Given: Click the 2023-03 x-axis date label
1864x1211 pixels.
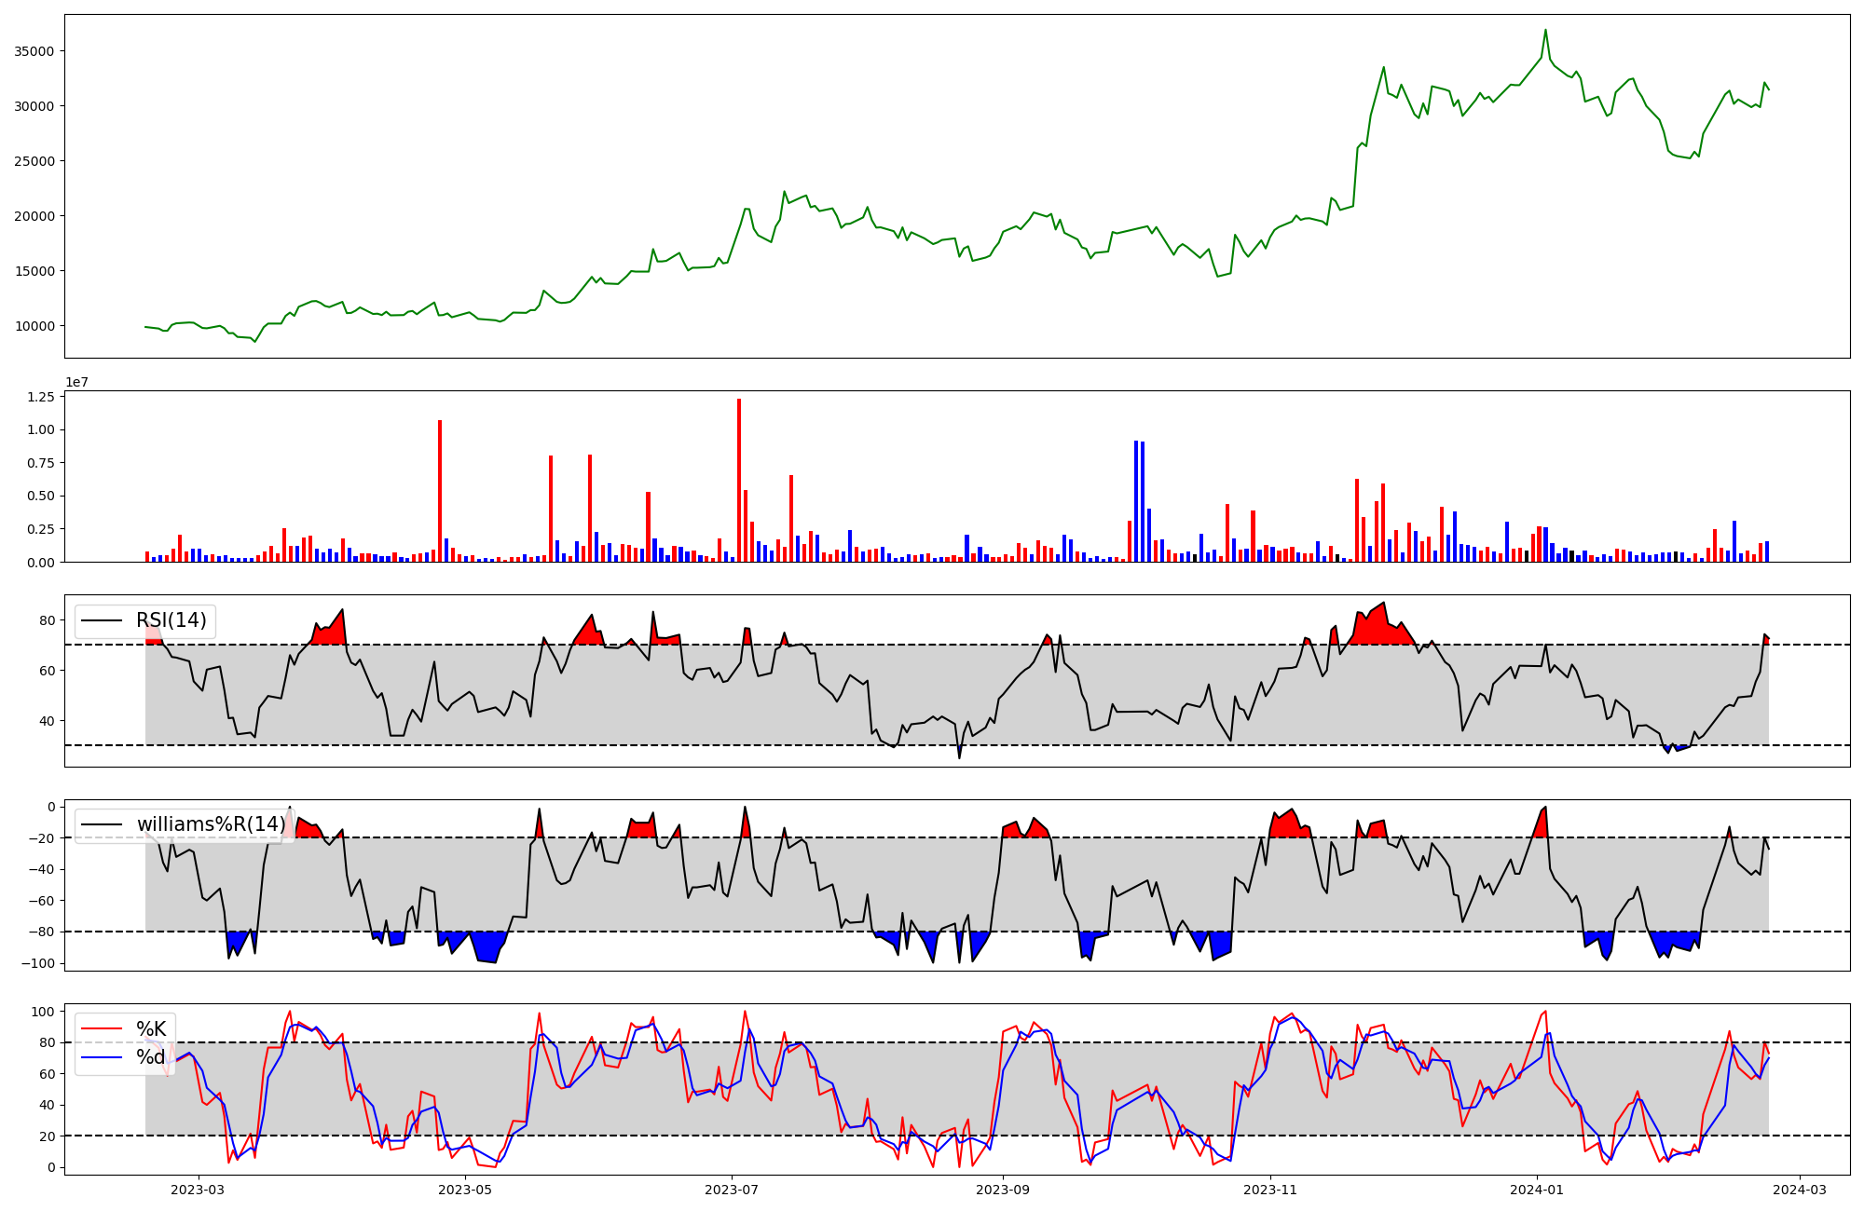Looking at the screenshot, I should (198, 1190).
